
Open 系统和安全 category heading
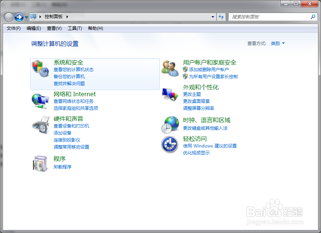tap(68, 62)
